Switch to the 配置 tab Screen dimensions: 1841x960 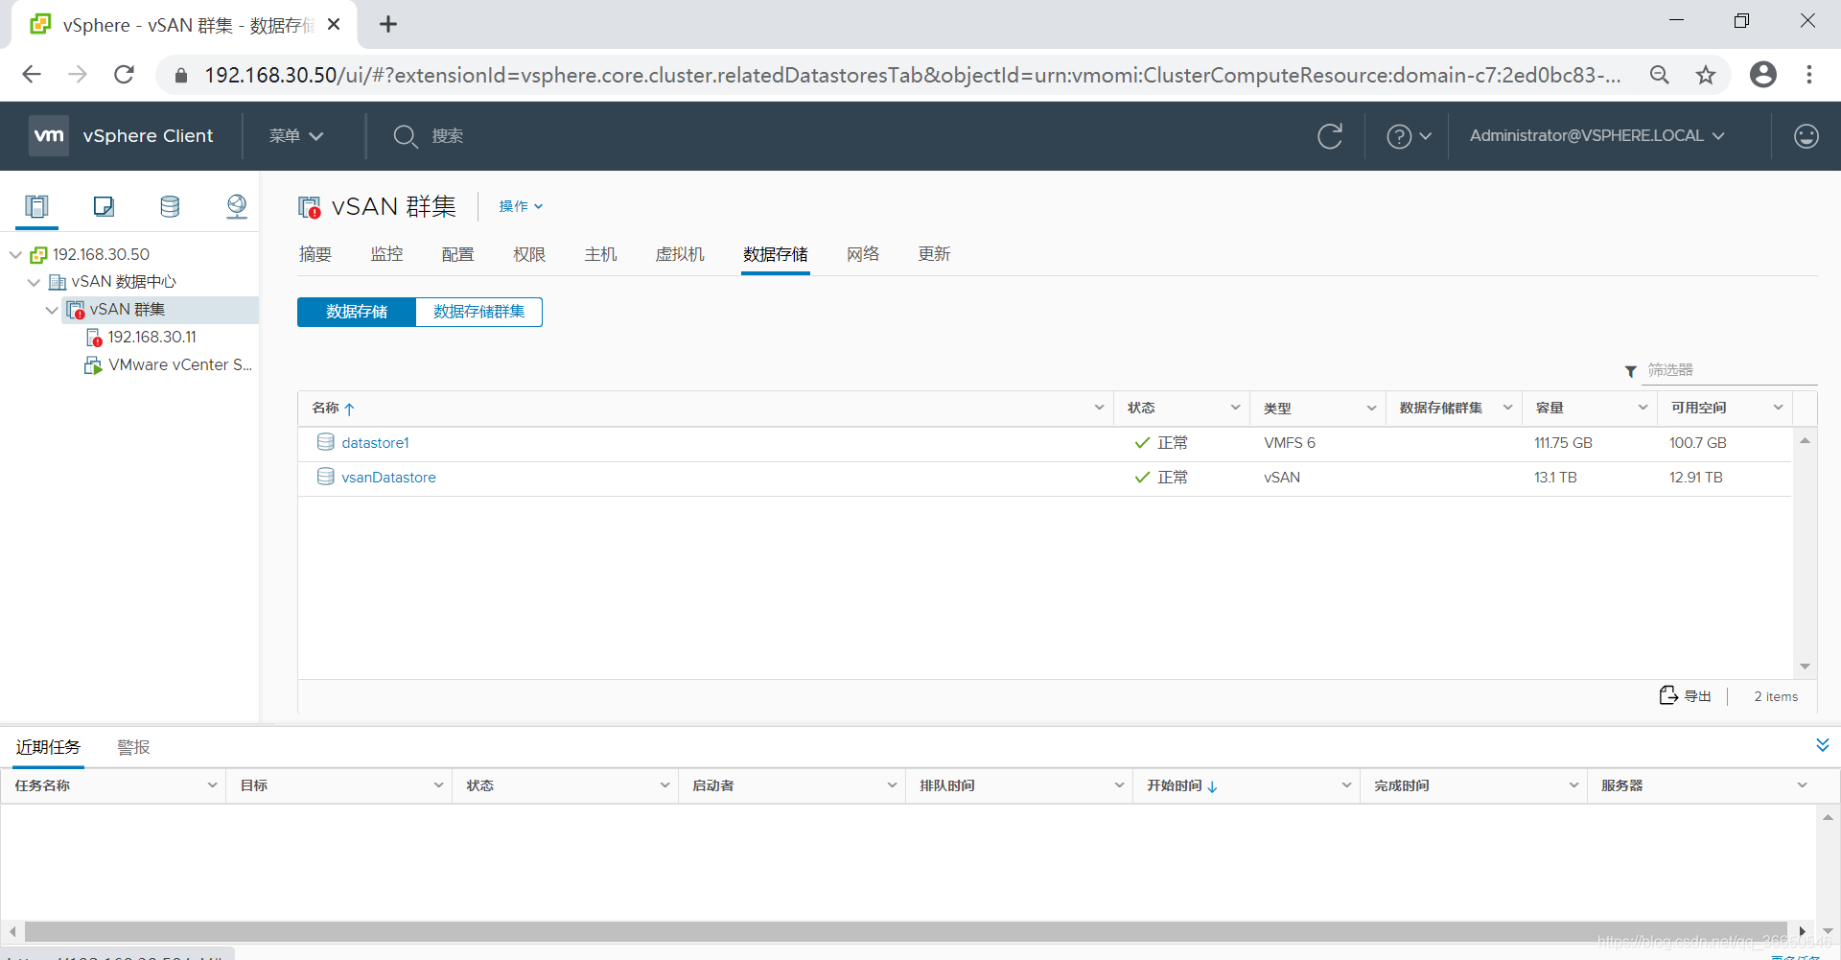[x=457, y=254]
